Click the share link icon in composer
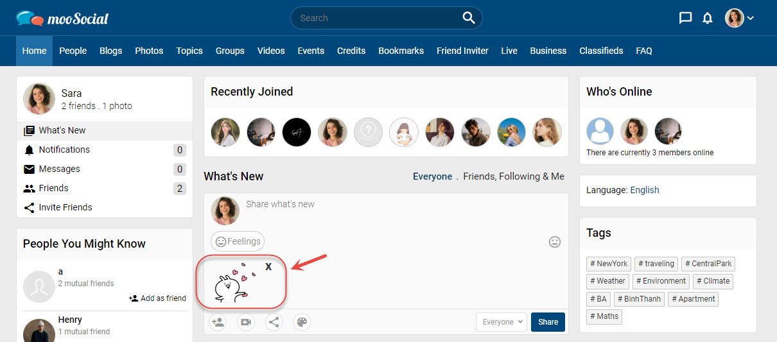Viewport: 777px width, 342px height. click(274, 322)
